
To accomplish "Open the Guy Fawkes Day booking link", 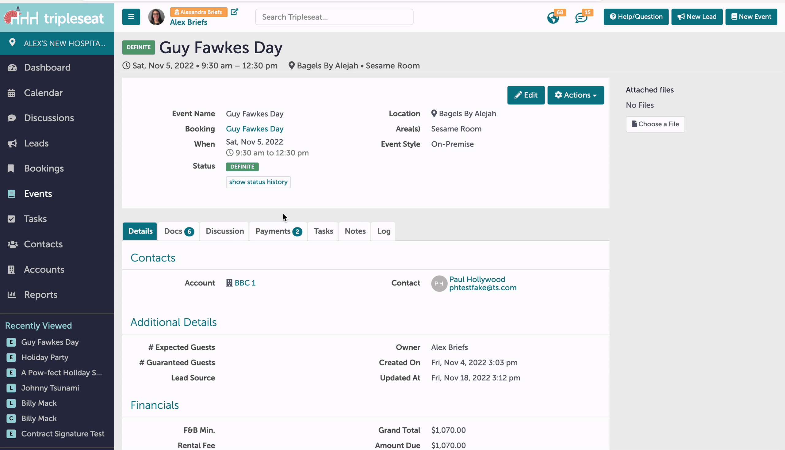I will tap(255, 129).
